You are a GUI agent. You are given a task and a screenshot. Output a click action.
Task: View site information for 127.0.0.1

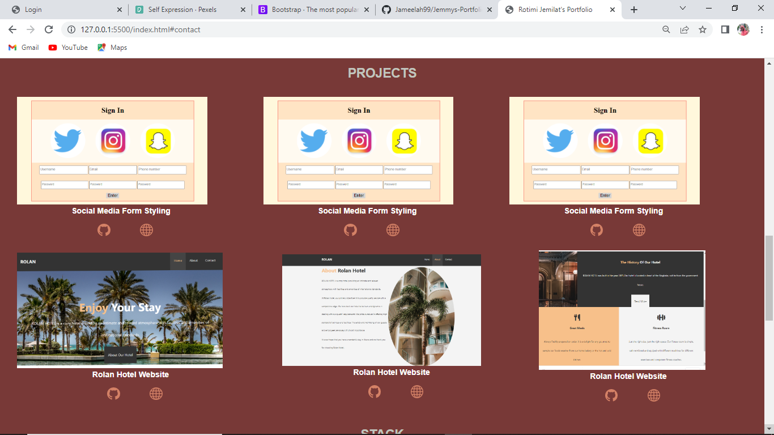point(71,29)
